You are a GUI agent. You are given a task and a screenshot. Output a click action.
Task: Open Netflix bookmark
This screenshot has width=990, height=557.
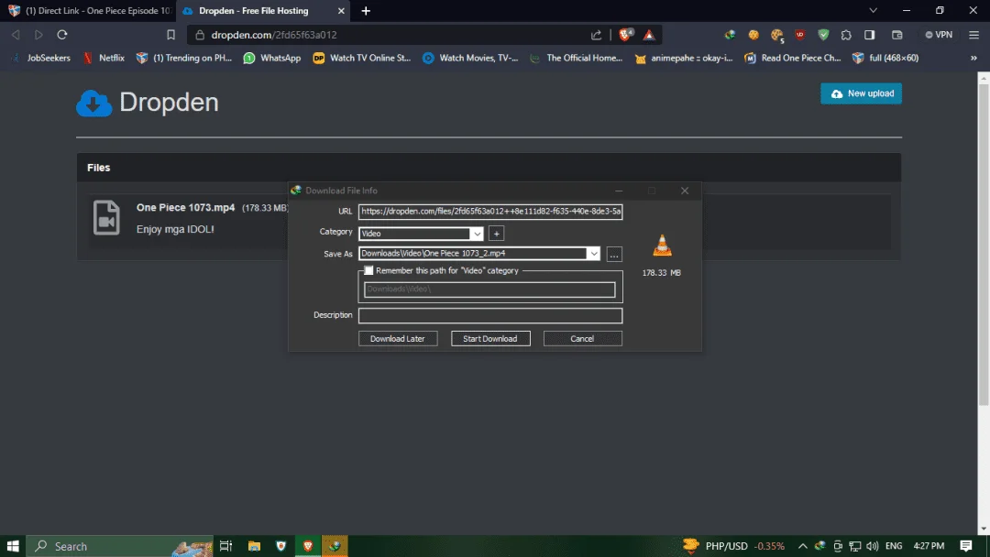(104, 58)
